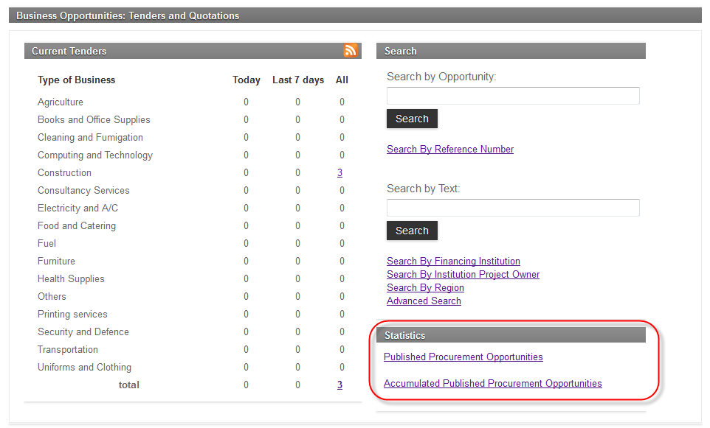Select the Search By Region link
The height and width of the screenshot is (428, 710).
click(x=425, y=287)
